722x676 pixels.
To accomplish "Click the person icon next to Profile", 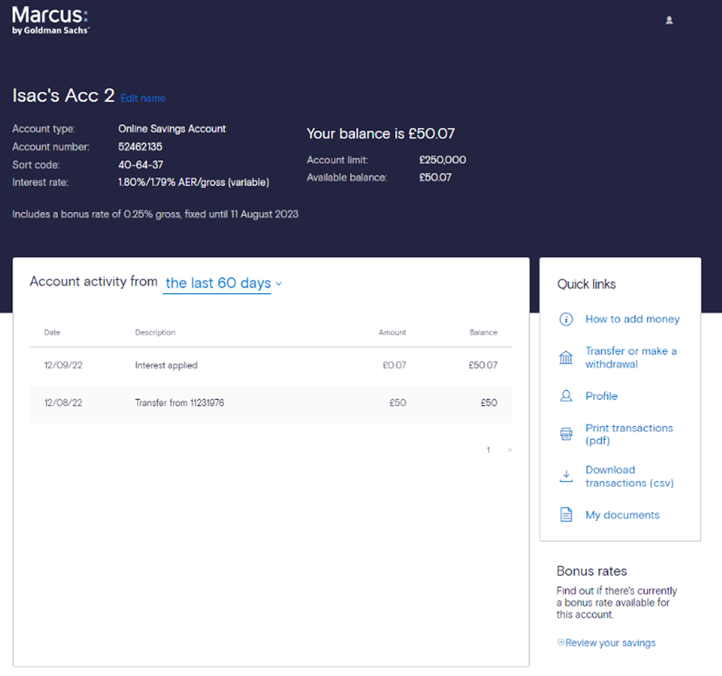I will (x=566, y=396).
